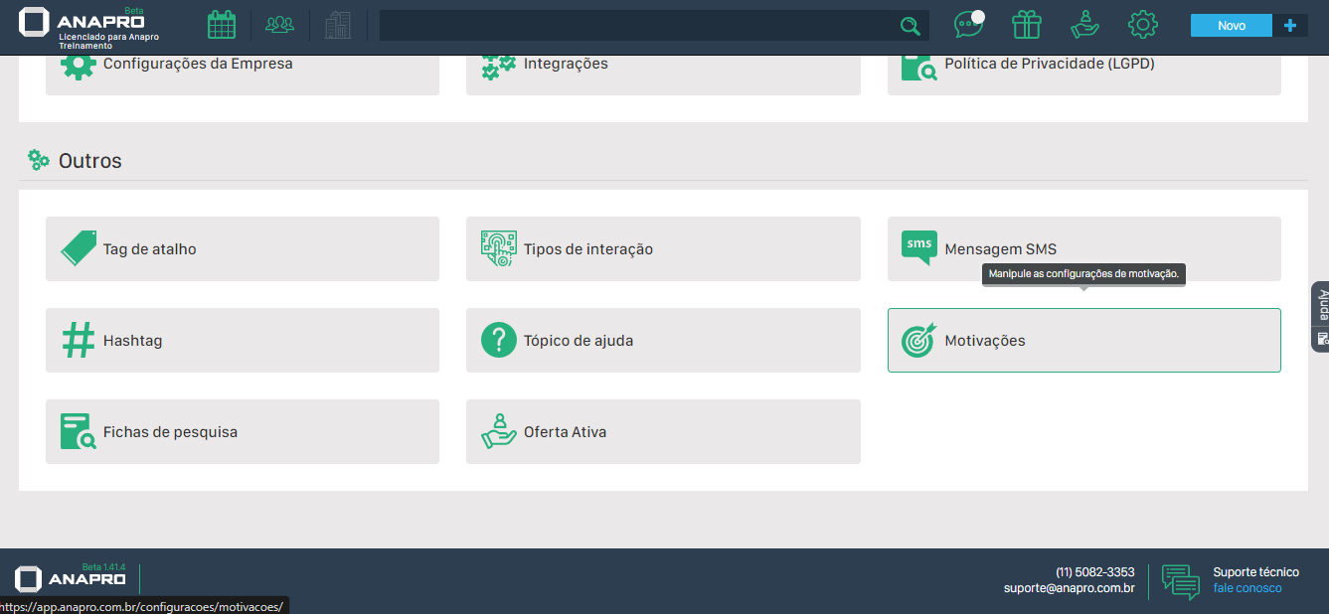1329x614 pixels.
Task: Select the Hashtag card
Action: click(242, 341)
